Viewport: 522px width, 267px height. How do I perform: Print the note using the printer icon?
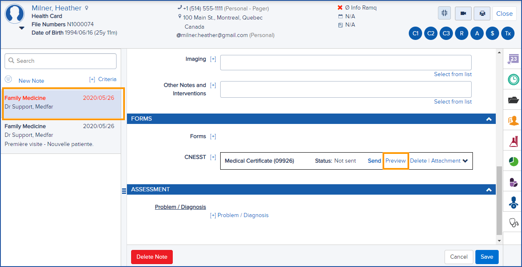pos(482,13)
